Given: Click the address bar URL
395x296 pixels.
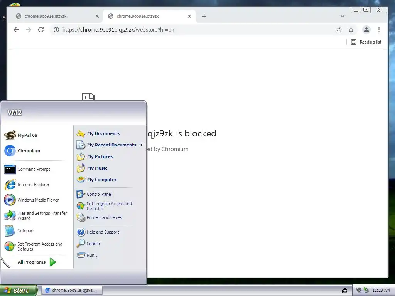Looking at the screenshot, I should (x=118, y=30).
